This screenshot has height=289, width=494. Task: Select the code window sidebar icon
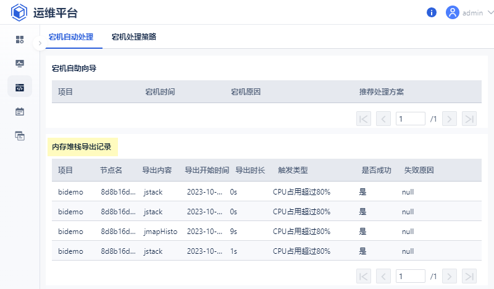20,88
